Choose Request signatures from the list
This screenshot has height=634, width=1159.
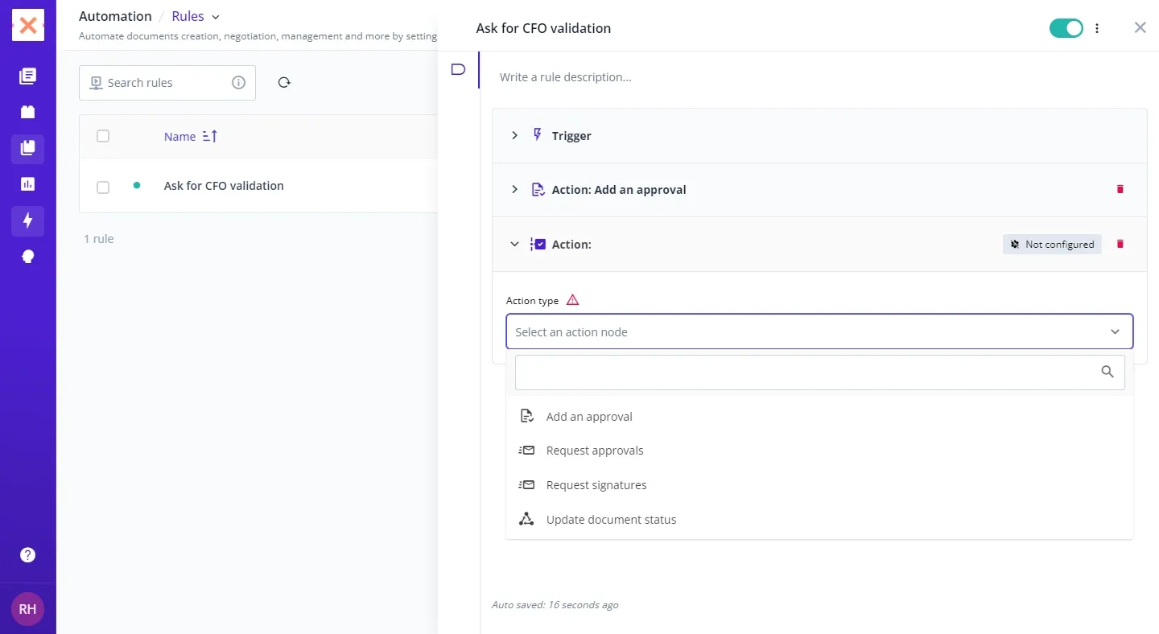point(596,485)
